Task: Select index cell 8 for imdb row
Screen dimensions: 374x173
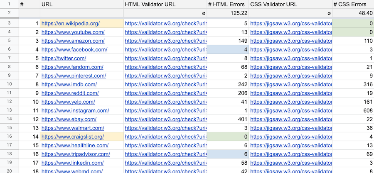Action: tap(30, 85)
